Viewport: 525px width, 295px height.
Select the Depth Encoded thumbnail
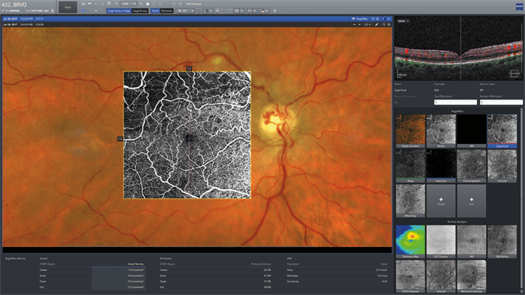pos(410,131)
